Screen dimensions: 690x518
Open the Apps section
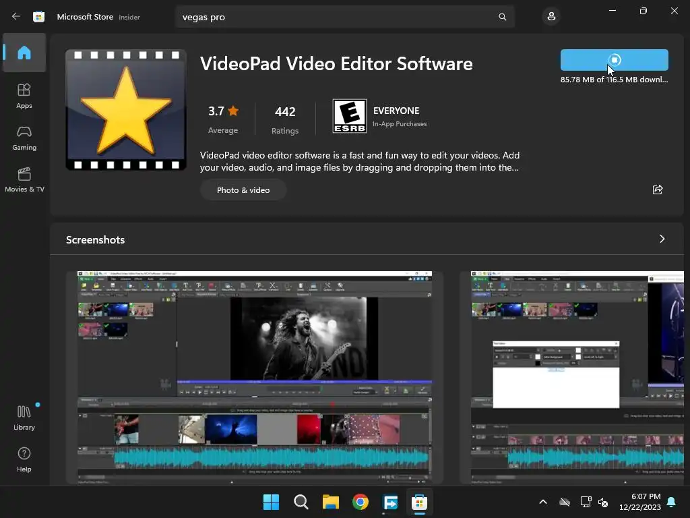(24, 96)
